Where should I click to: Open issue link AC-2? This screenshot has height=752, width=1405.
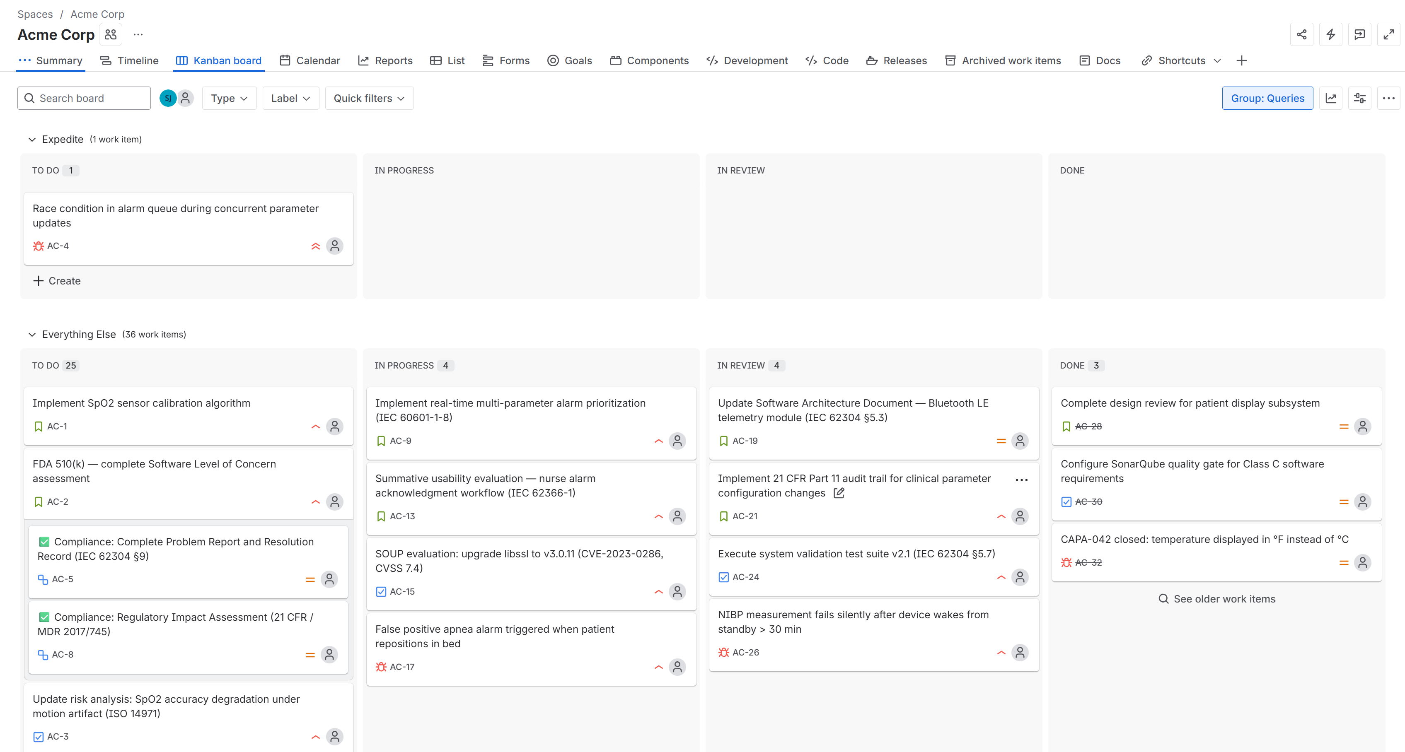[x=58, y=502]
